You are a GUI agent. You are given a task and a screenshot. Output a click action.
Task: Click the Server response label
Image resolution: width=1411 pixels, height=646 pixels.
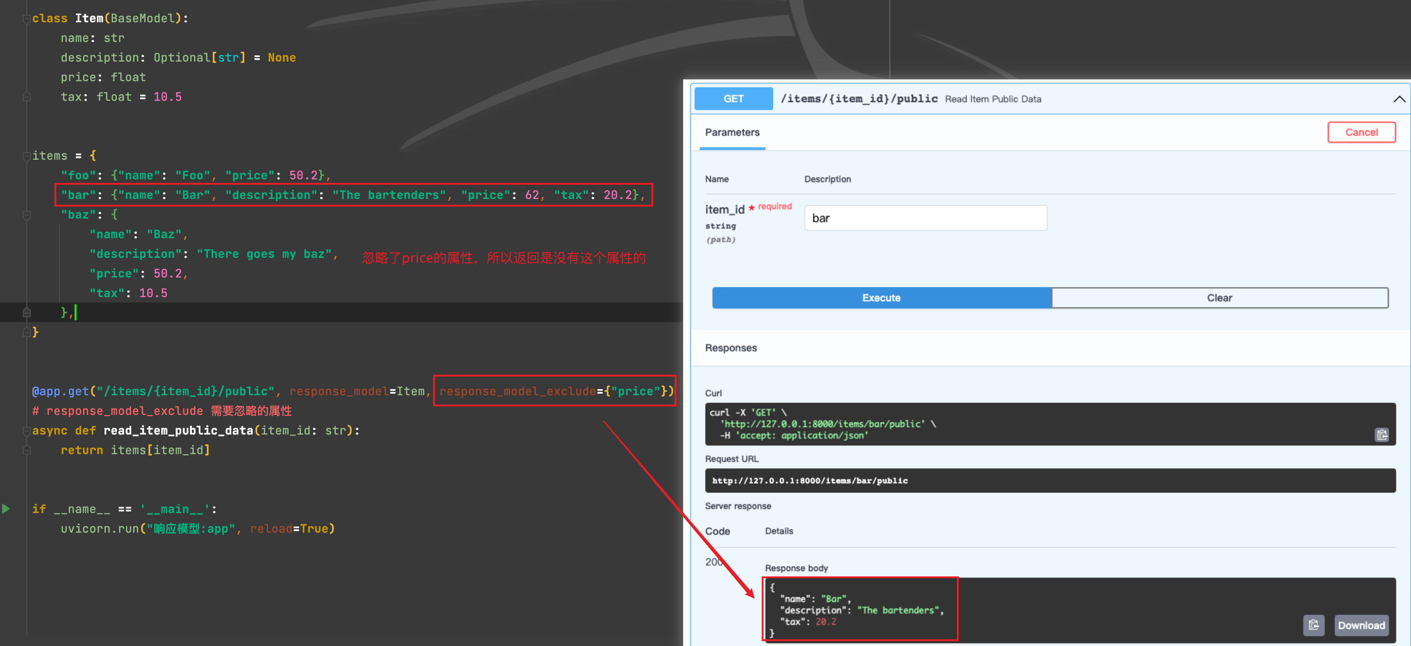[738, 506]
